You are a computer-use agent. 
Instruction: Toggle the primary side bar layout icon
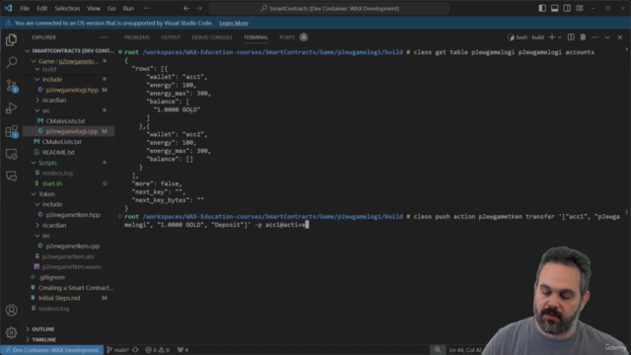pyautogui.click(x=542, y=8)
